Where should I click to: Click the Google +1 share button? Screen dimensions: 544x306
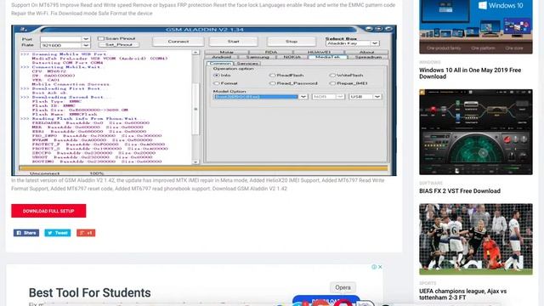[86, 233]
